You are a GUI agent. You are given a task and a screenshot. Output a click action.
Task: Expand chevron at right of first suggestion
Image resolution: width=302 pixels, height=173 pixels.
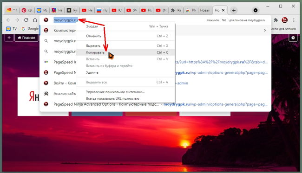pos(265,30)
